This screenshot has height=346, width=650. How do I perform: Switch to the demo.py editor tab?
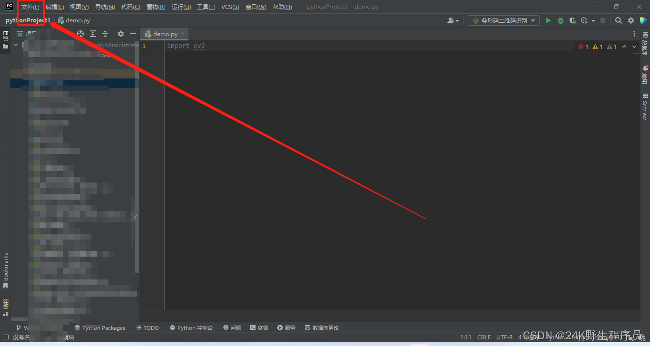coord(165,34)
